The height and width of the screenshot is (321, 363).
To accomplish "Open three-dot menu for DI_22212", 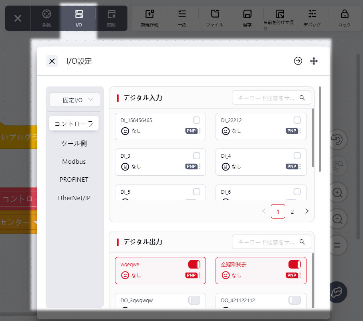I will (300, 131).
